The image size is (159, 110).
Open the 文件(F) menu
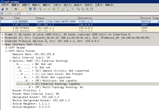pos(5,5)
